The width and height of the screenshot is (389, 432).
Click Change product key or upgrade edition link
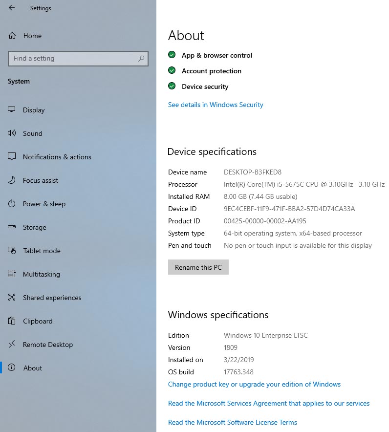coord(254,384)
